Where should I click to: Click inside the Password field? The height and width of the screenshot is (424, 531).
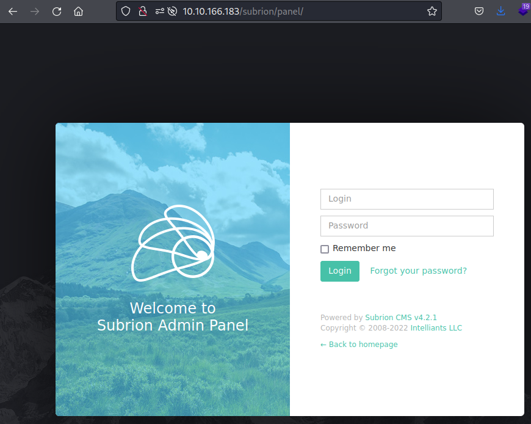[406, 226]
